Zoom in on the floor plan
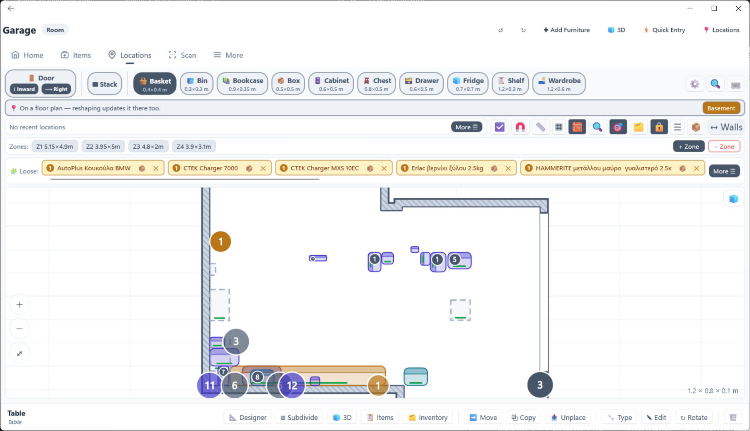 pyautogui.click(x=19, y=304)
